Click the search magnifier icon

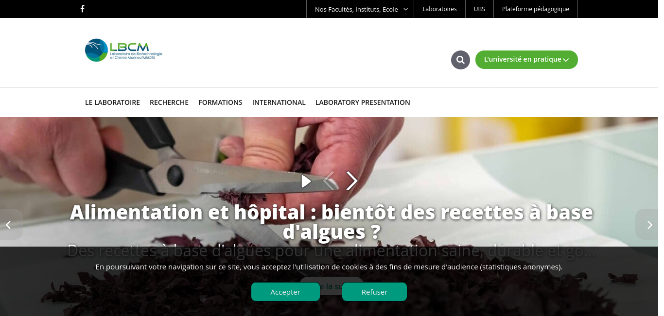click(460, 60)
